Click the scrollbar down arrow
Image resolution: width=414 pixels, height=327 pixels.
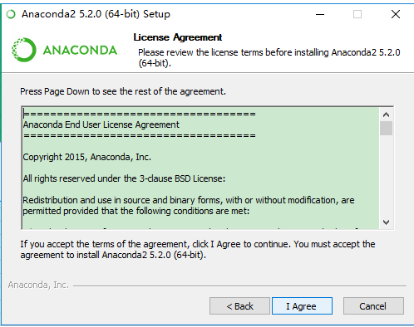[386, 222]
